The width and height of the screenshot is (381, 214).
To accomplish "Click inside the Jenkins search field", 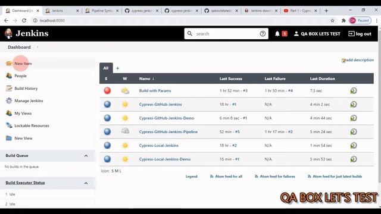I will [226, 34].
